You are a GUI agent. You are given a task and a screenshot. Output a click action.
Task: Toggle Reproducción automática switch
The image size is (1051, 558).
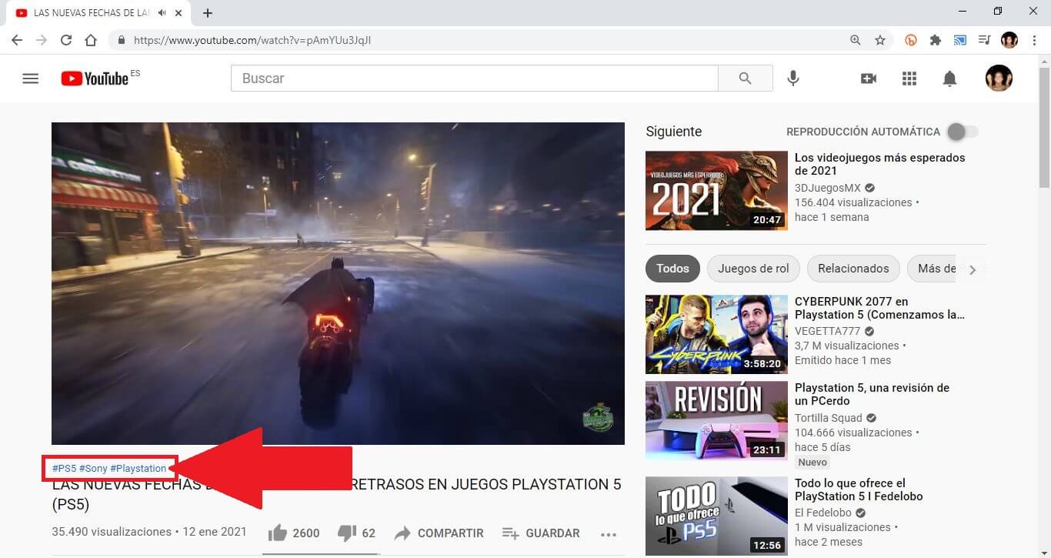click(x=963, y=132)
